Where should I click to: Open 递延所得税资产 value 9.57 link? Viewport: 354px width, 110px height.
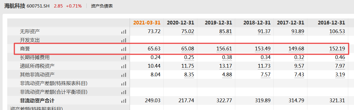coord(299,66)
